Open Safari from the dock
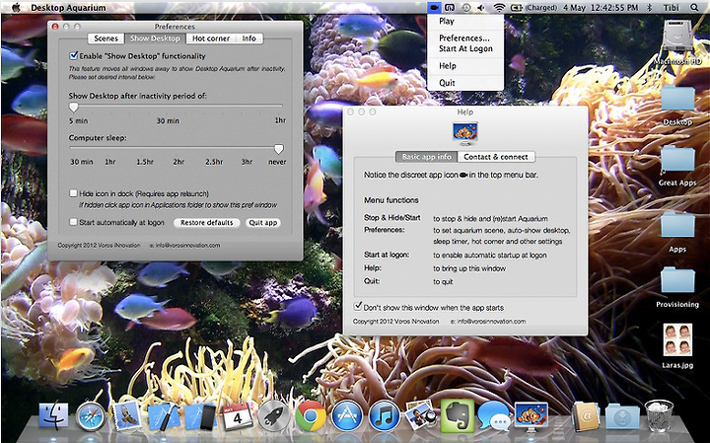This screenshot has height=443, width=710. (91, 415)
